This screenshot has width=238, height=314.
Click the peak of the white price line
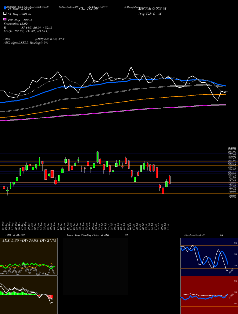coord(131,67)
